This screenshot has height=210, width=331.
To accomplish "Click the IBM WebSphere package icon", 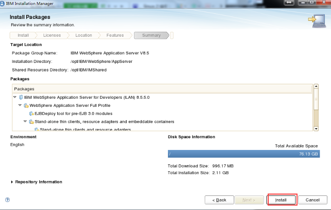I will pyautogui.click(x=21, y=97).
